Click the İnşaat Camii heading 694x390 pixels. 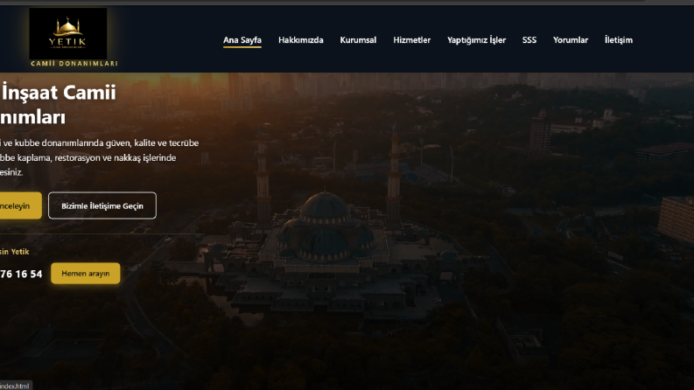tap(58, 105)
